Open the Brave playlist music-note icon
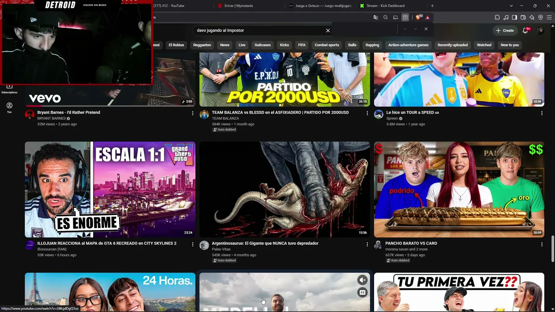The image size is (555, 312). (x=506, y=17)
